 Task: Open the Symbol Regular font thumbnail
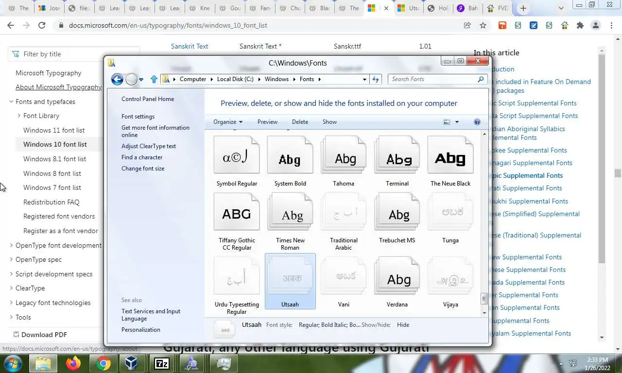tap(237, 155)
